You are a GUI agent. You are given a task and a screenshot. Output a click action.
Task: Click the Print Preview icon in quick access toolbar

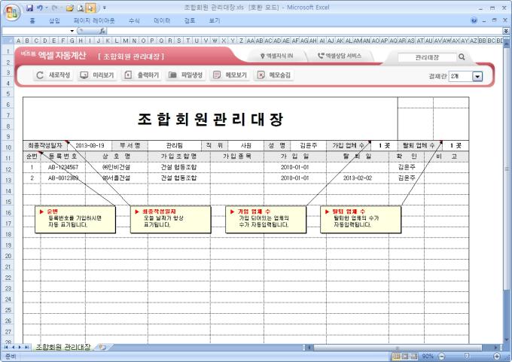80,8
